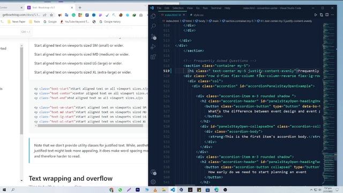Open the Edit menu in VS Code
The width and height of the screenshot is (343, 193).
point(167,8)
